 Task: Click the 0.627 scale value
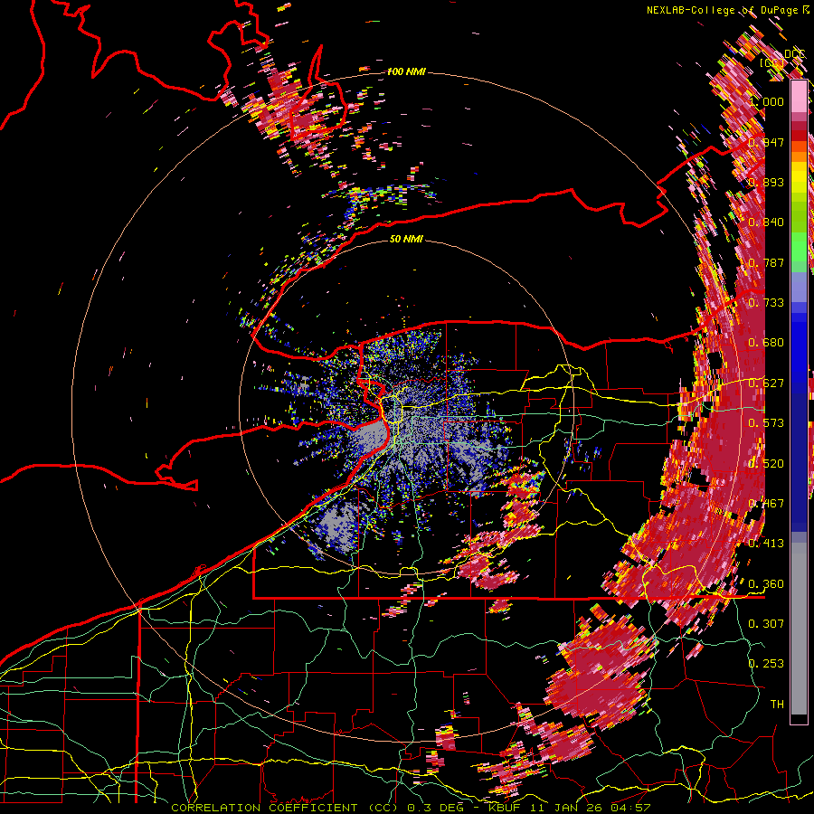point(766,383)
